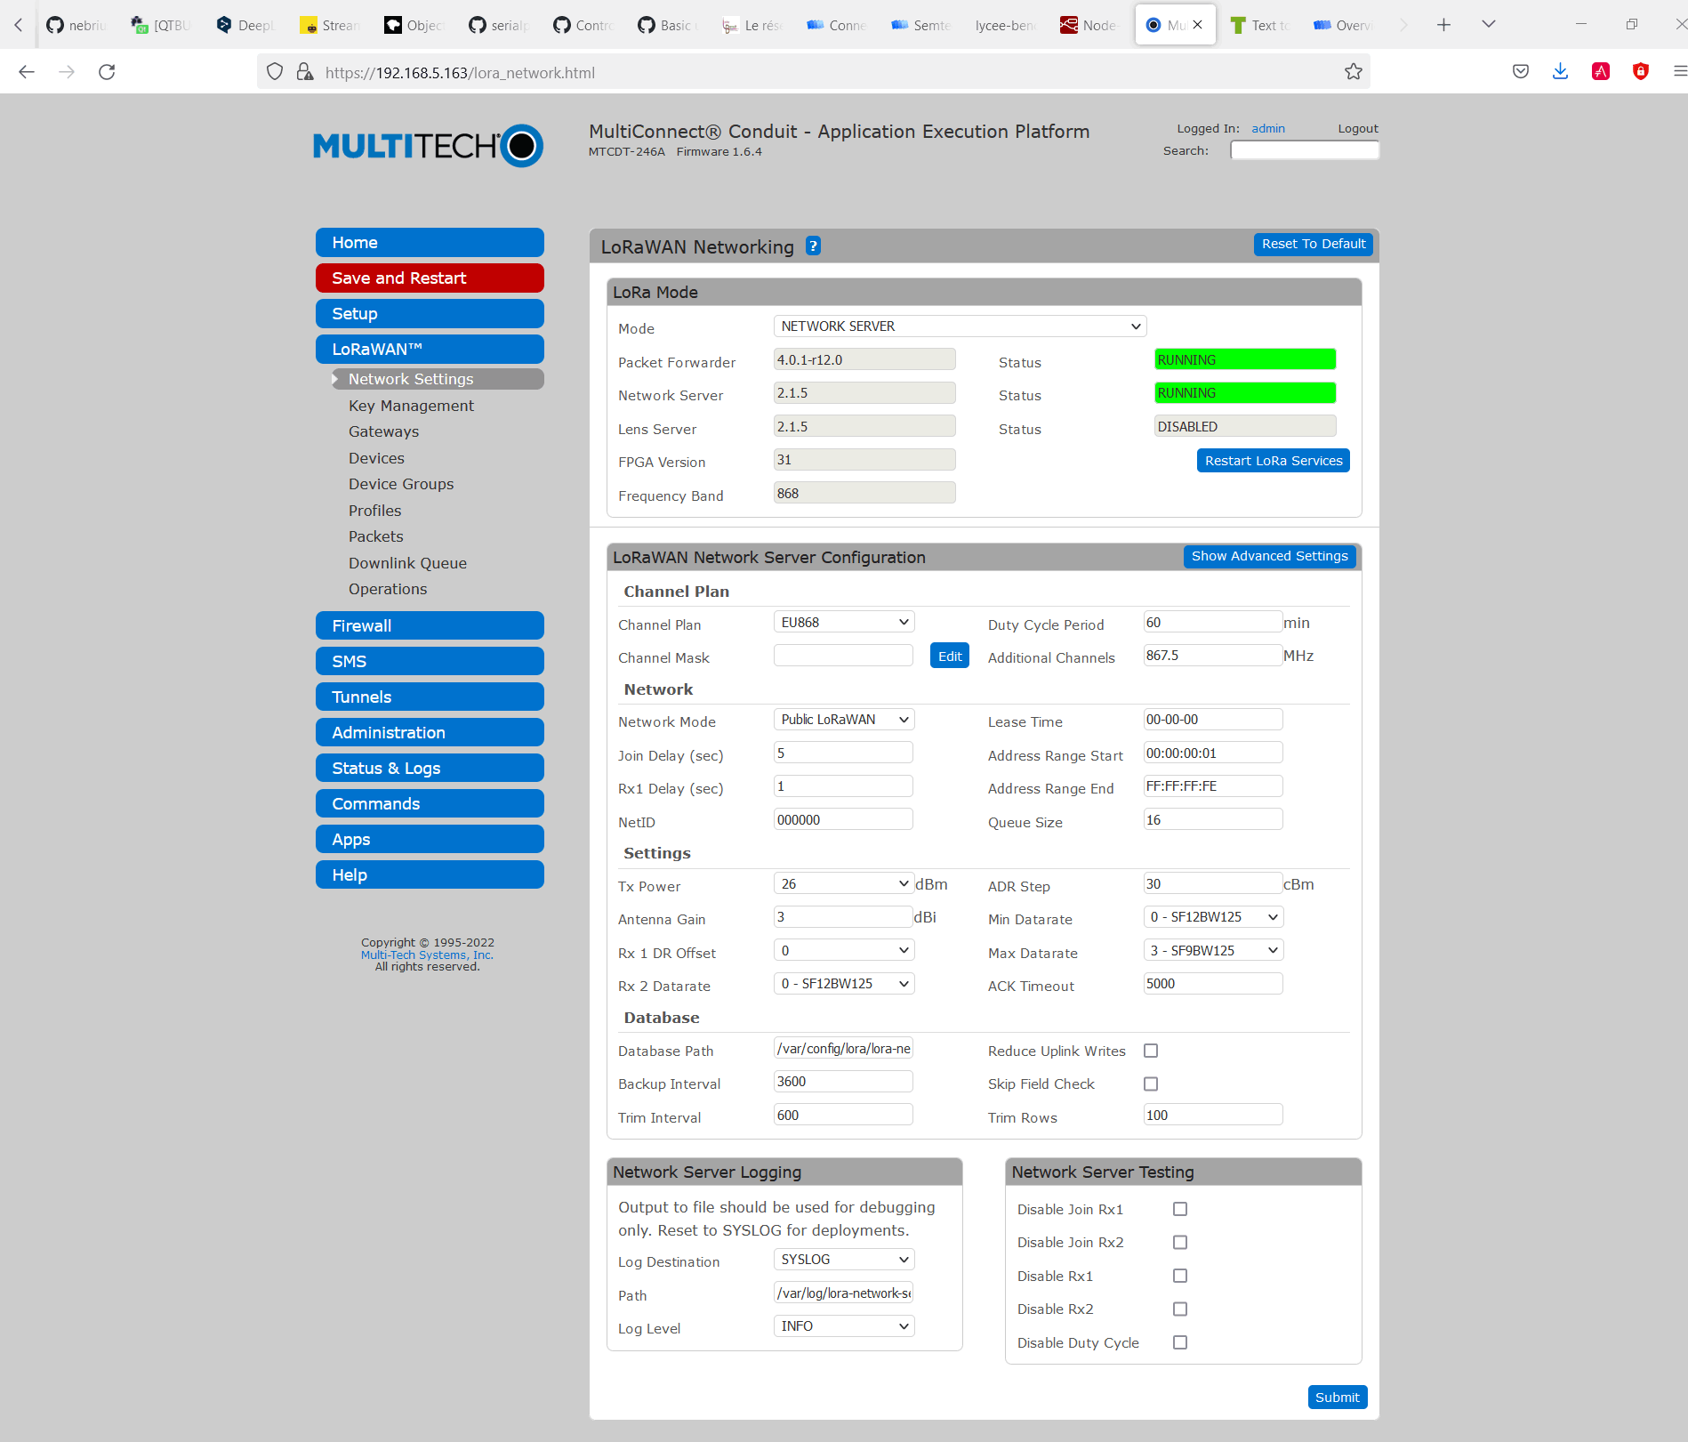Open the Home menu

click(x=430, y=243)
